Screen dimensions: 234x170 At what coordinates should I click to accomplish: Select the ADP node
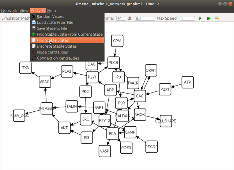[110, 90]
